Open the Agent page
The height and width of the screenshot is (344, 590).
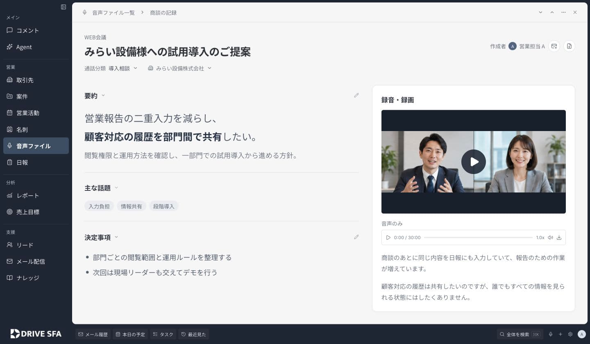point(36,47)
